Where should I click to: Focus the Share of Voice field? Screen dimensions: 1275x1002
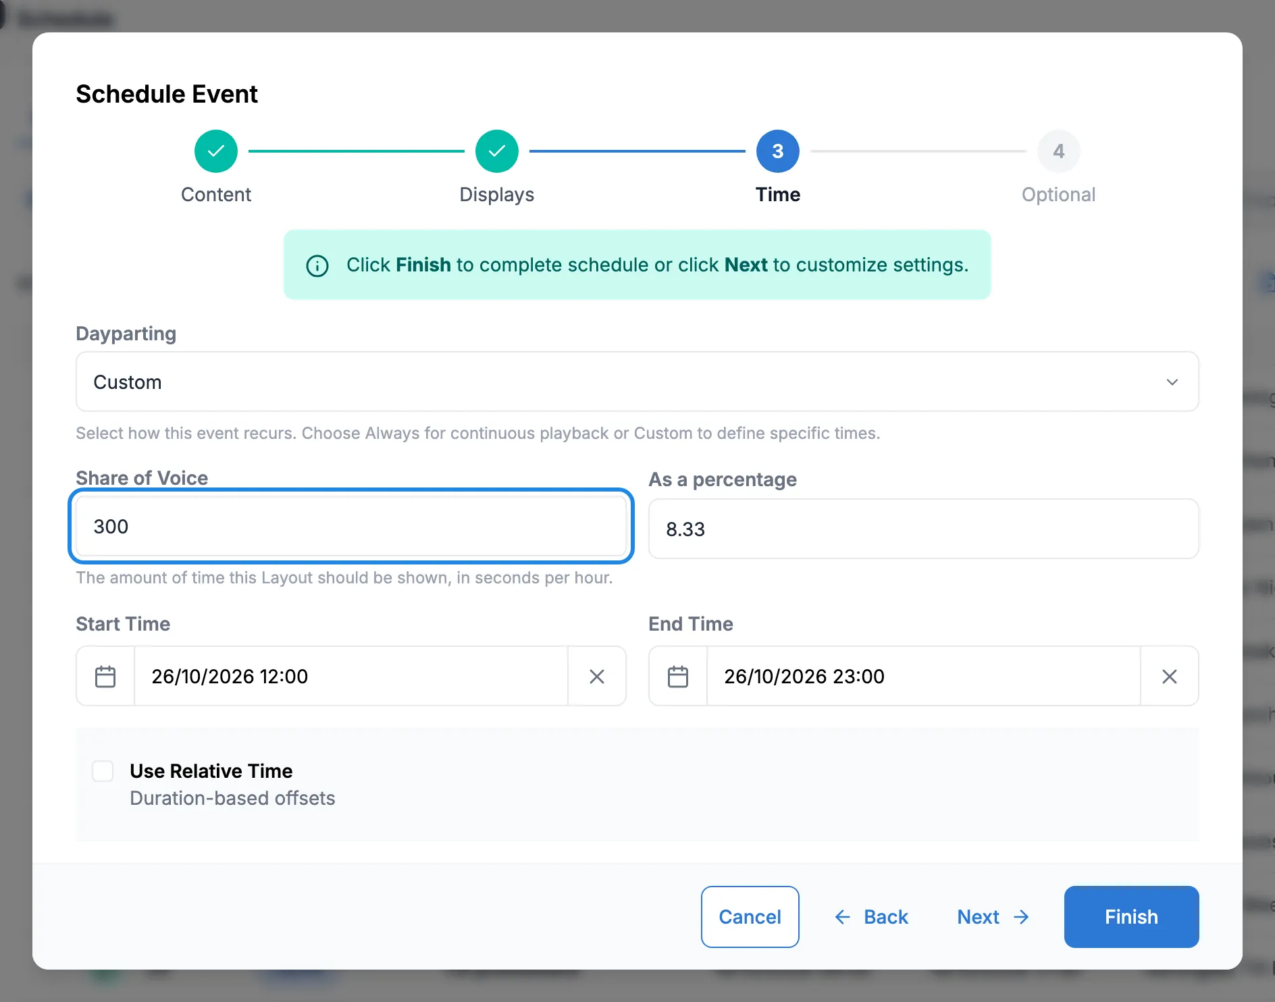[x=351, y=526]
